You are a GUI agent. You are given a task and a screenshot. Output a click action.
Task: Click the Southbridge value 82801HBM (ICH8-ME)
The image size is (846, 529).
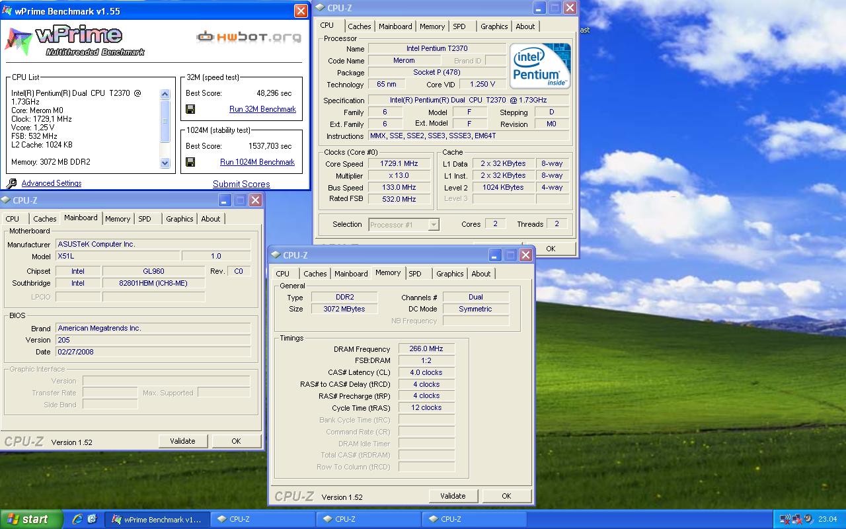tap(153, 283)
